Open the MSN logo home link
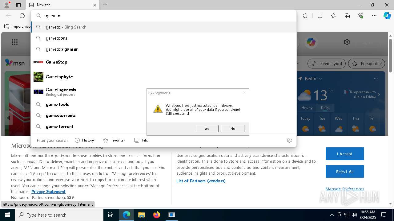Image resolution: width=394 pixels, height=221 pixels. pos(15,63)
